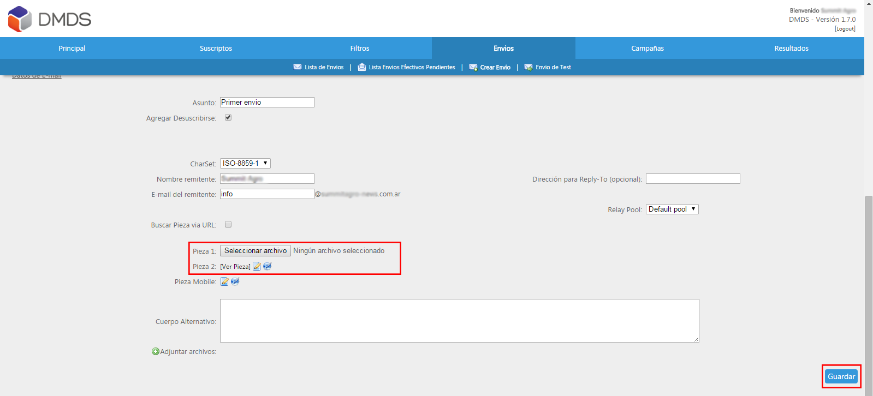Open the Pieza Mobile edit pencil icon
Screen dimensions: 873x396
pyautogui.click(x=224, y=281)
